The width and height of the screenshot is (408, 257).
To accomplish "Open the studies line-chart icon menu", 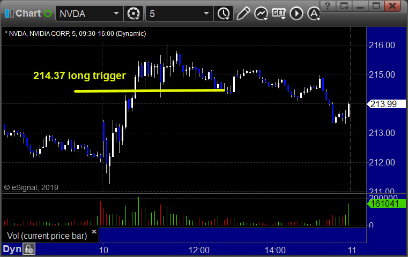I will [x=261, y=13].
